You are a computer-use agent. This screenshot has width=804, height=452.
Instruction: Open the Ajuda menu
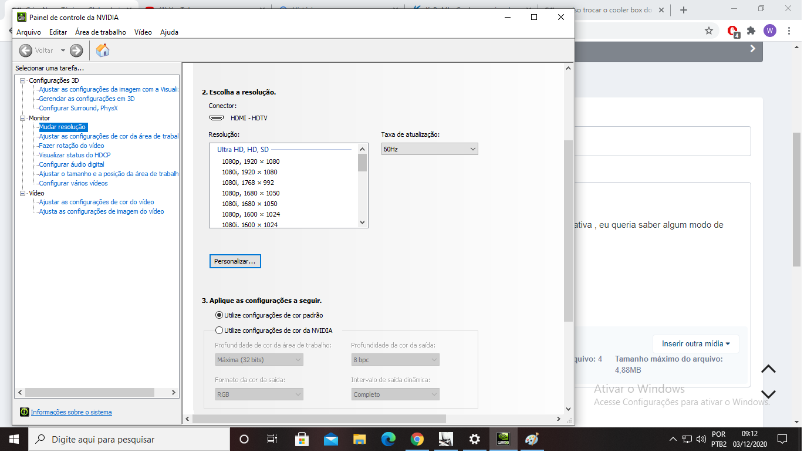point(169,32)
